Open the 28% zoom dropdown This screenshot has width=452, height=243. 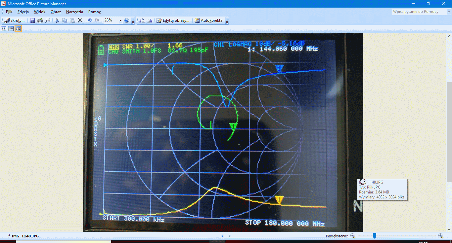pyautogui.click(x=120, y=20)
